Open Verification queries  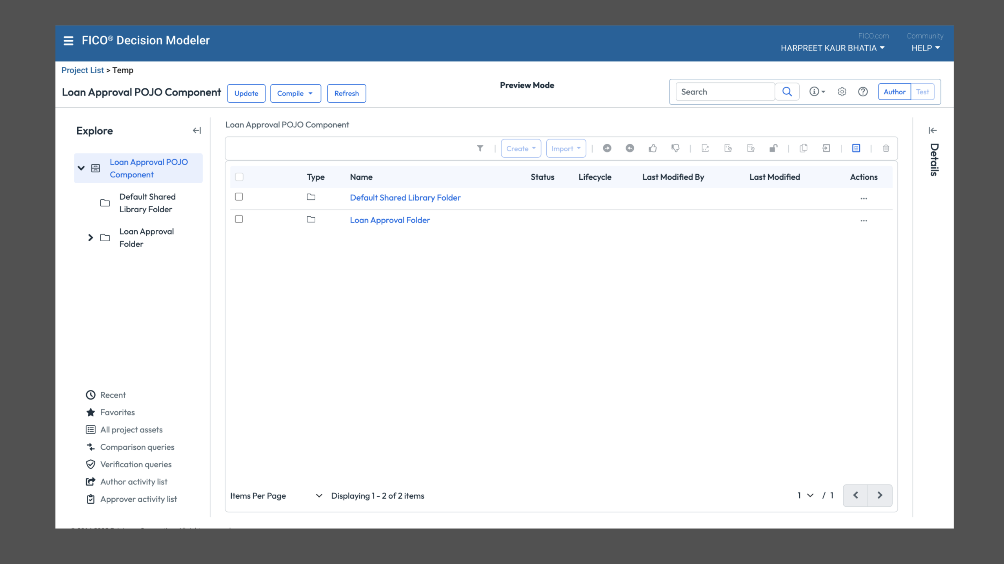tap(129, 464)
